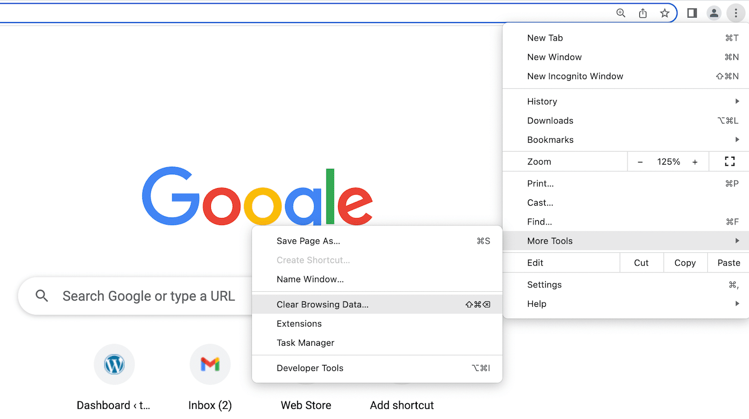This screenshot has height=419, width=749.
Task: Open Settings from the Chrome menu
Action: 544,284
